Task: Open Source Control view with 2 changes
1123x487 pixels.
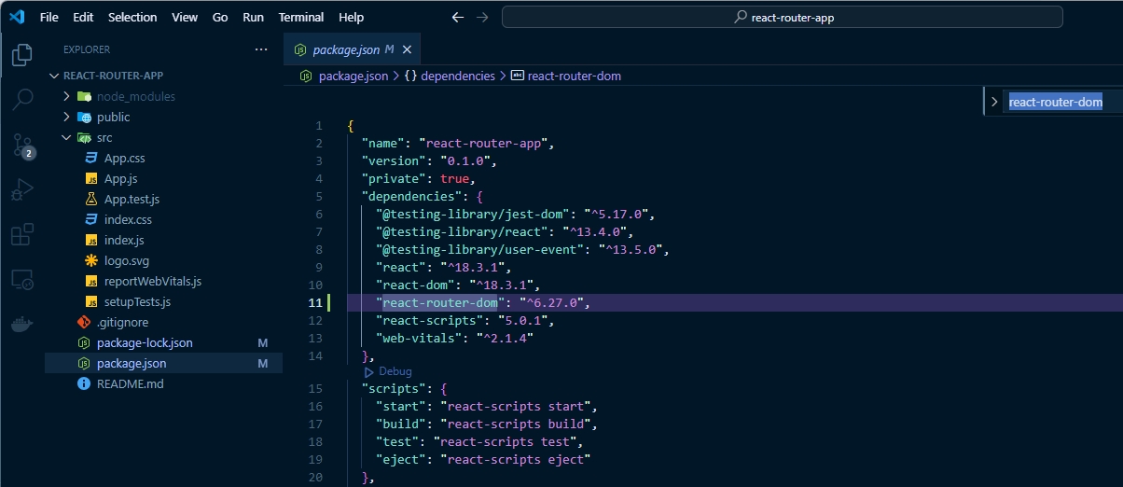Action: point(22,145)
